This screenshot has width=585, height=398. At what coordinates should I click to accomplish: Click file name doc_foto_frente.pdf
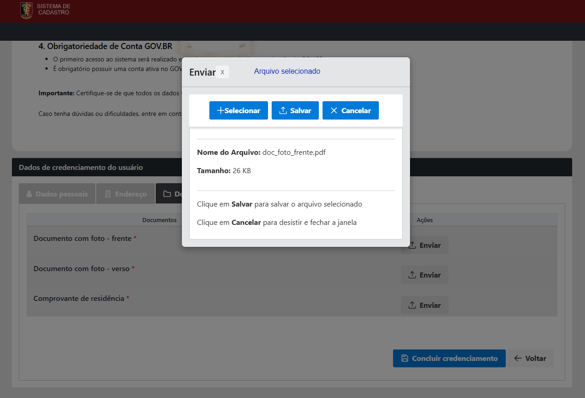[x=294, y=153]
